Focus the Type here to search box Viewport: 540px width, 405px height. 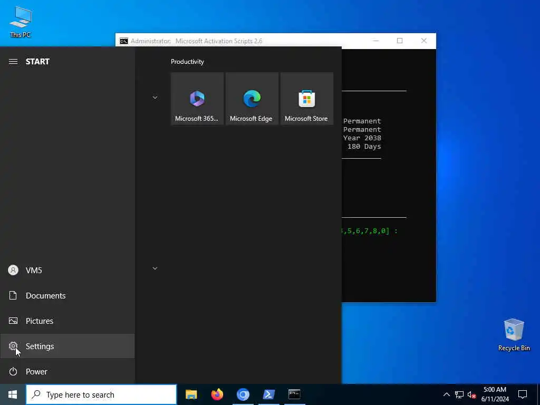pos(101,394)
